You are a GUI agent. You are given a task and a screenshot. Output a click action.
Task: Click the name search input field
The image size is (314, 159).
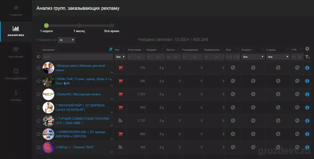click(78, 57)
